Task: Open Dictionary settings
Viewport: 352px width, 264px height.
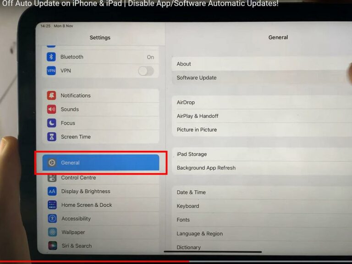Action: coord(262,247)
